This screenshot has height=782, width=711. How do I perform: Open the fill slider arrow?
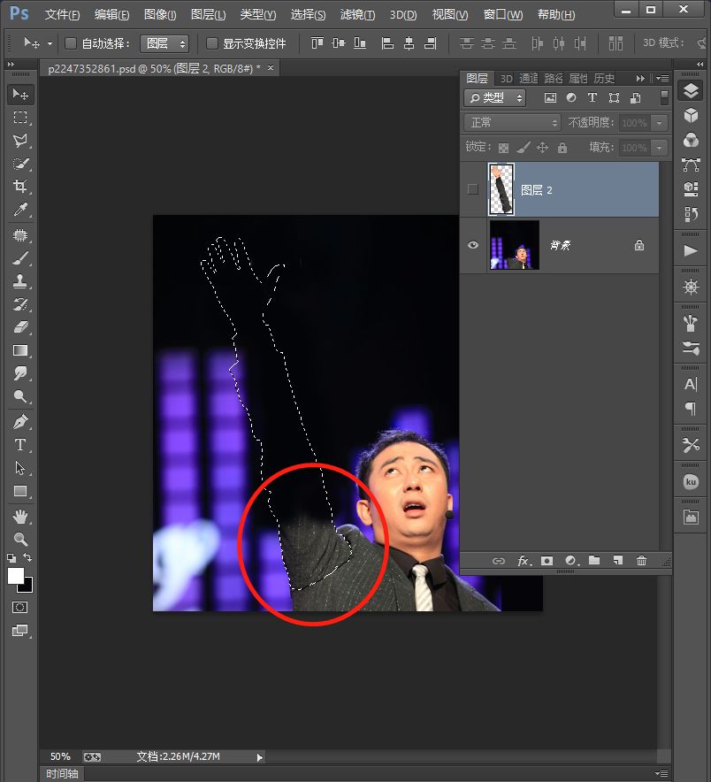(x=660, y=148)
